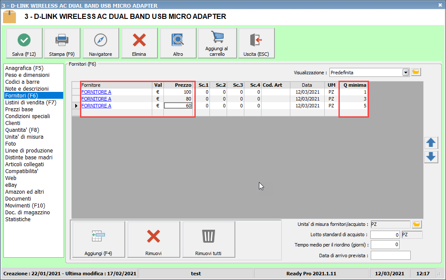
Task: Click the Fornitore column header
Action: [116, 85]
